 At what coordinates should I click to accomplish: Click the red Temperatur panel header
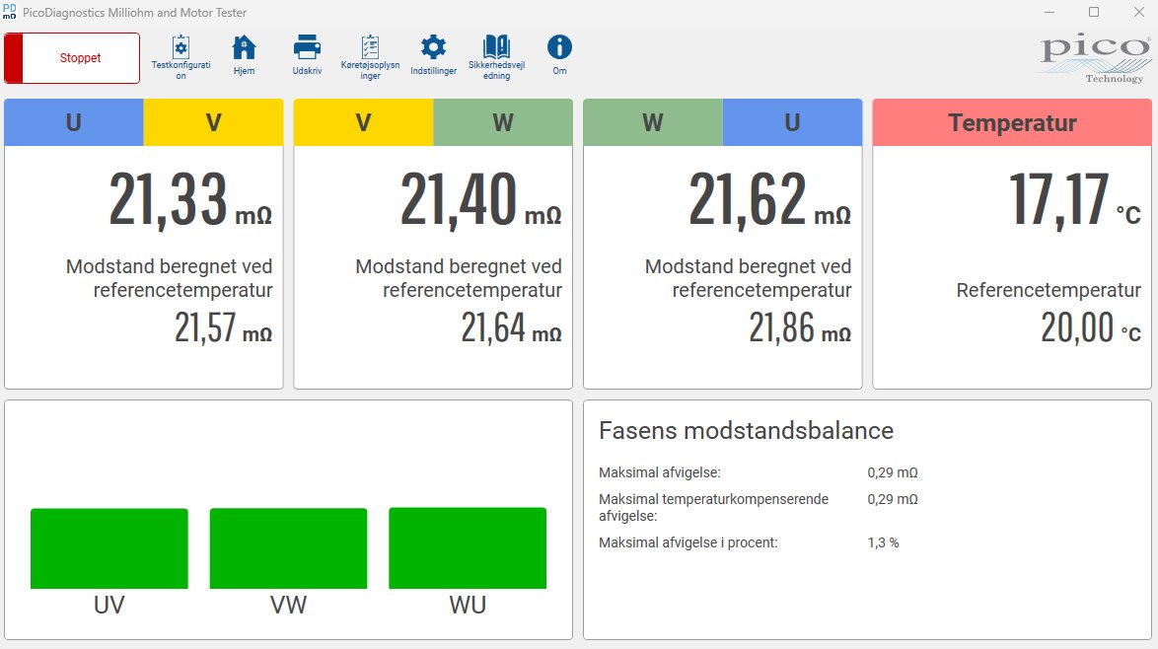coord(1012,122)
